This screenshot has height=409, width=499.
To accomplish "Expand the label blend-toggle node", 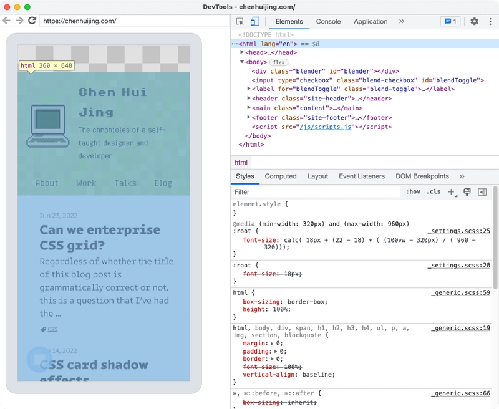I will coord(249,89).
